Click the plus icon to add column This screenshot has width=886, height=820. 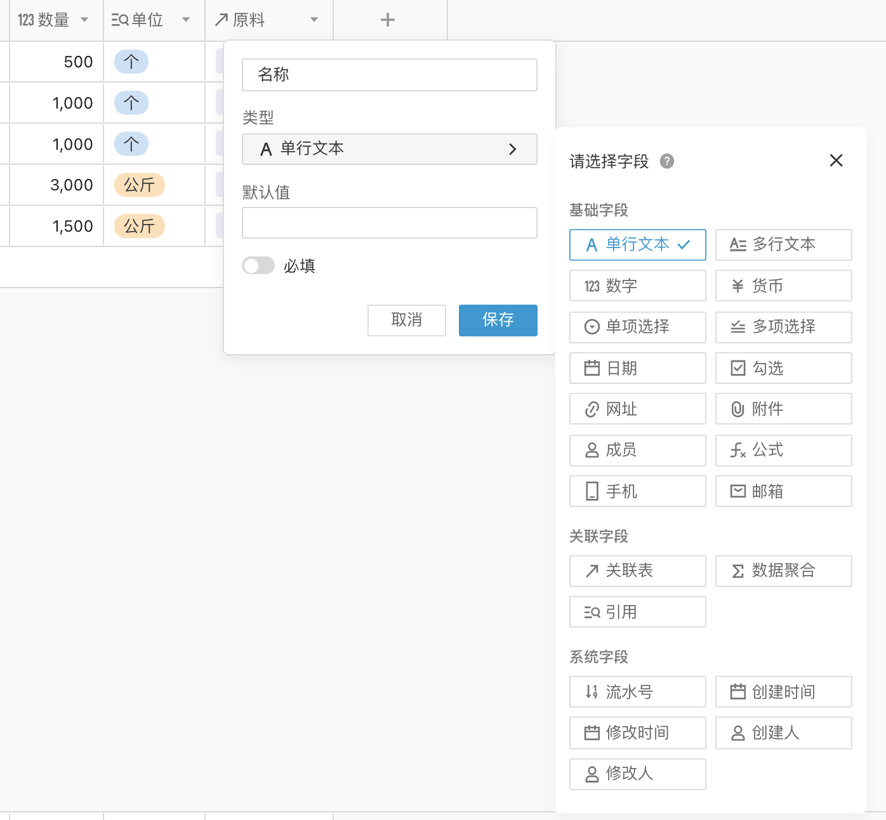click(x=388, y=20)
